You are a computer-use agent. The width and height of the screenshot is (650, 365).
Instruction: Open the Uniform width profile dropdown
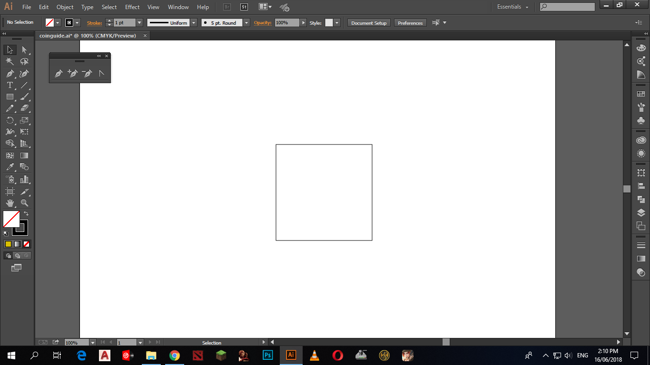[194, 23]
